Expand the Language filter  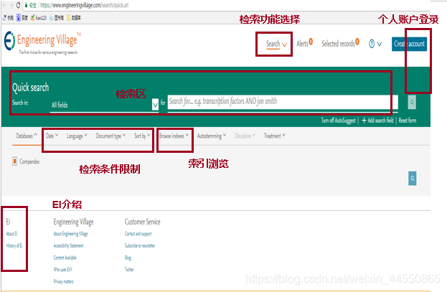tap(77, 136)
